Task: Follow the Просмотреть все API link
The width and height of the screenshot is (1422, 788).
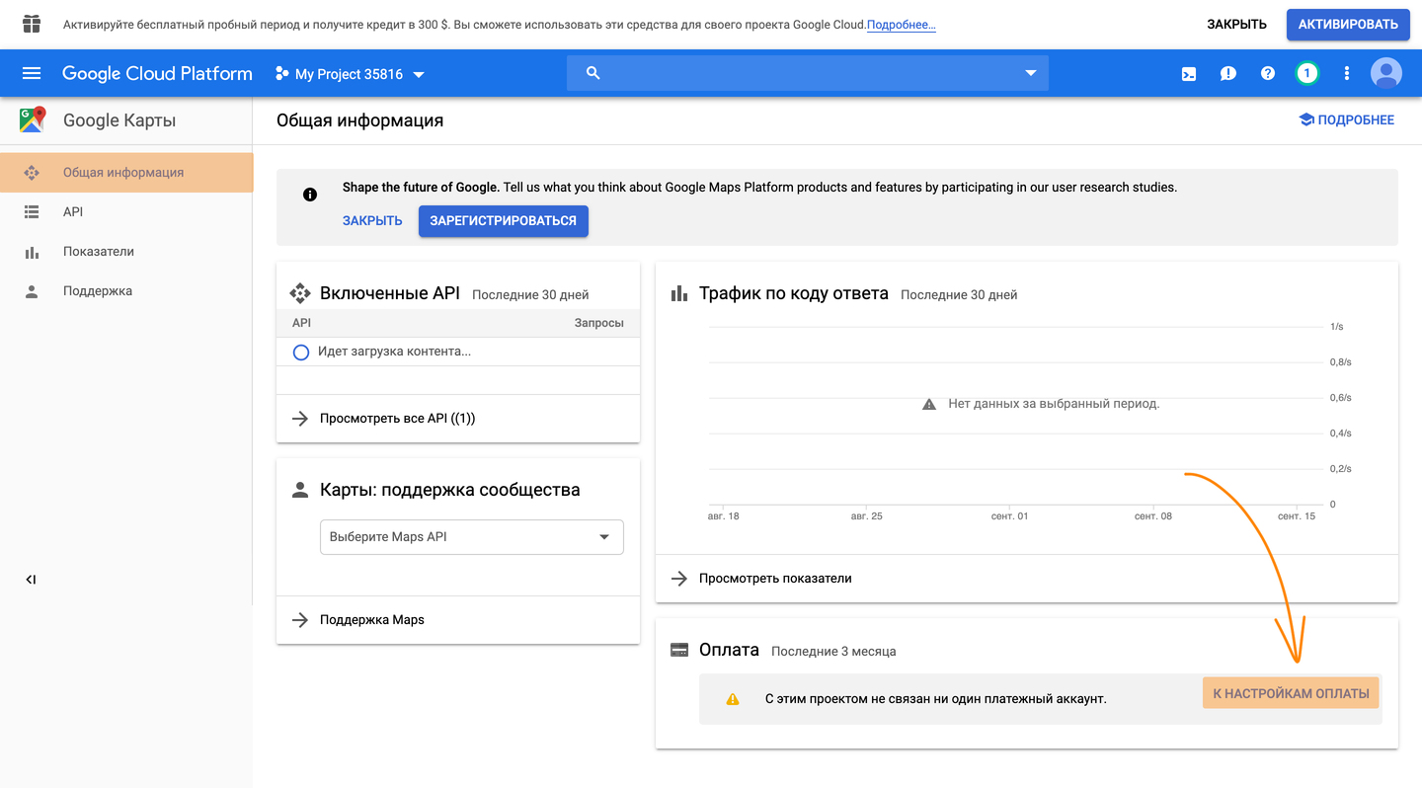Action: click(397, 419)
